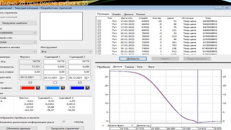Viewport: 231px width, 130px height.
Task: Click the Добавить button
Action: 133,58
